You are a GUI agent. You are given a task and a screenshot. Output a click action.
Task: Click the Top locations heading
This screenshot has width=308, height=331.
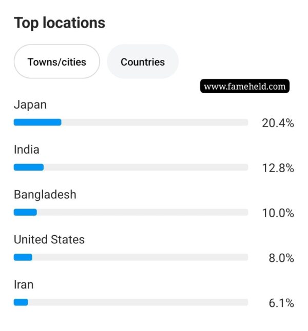(60, 23)
